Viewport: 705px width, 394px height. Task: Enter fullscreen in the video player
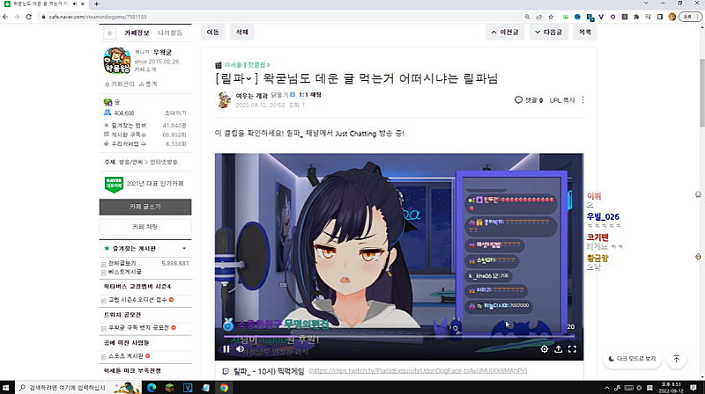coord(572,348)
